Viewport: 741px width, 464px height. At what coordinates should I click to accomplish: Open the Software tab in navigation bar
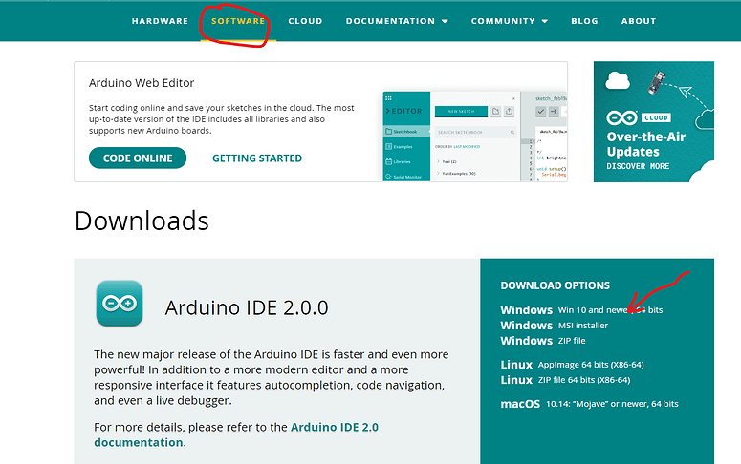238,21
